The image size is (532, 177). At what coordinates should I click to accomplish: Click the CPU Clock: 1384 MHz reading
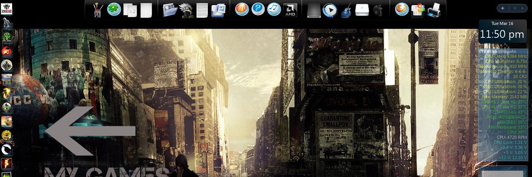[x=506, y=56]
